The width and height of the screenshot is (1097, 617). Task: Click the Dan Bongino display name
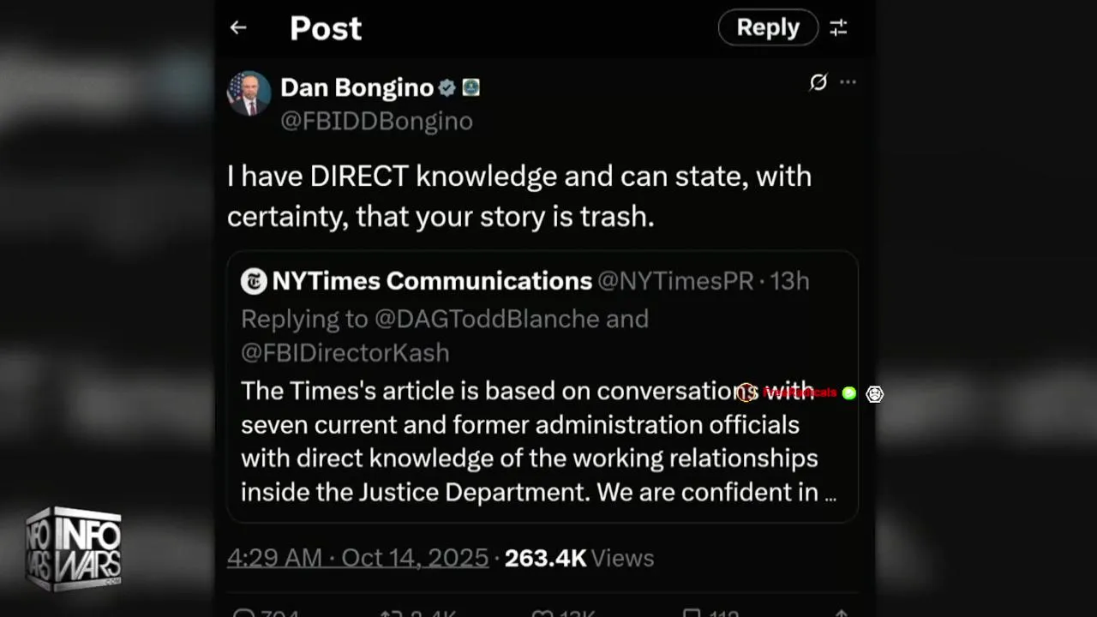click(357, 87)
